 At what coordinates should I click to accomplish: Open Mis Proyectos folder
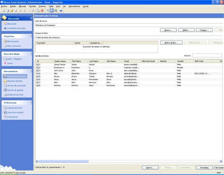coord(11,41)
